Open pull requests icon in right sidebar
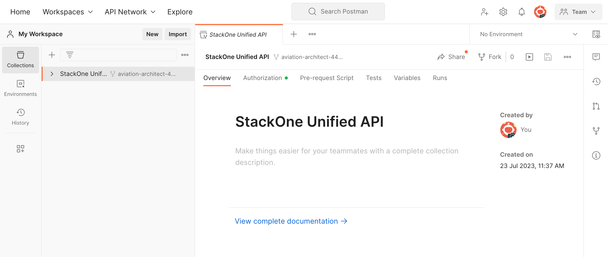This screenshot has width=608, height=257. pos(596,106)
